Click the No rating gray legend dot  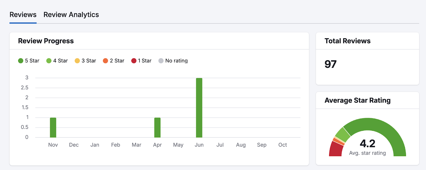[x=161, y=60]
